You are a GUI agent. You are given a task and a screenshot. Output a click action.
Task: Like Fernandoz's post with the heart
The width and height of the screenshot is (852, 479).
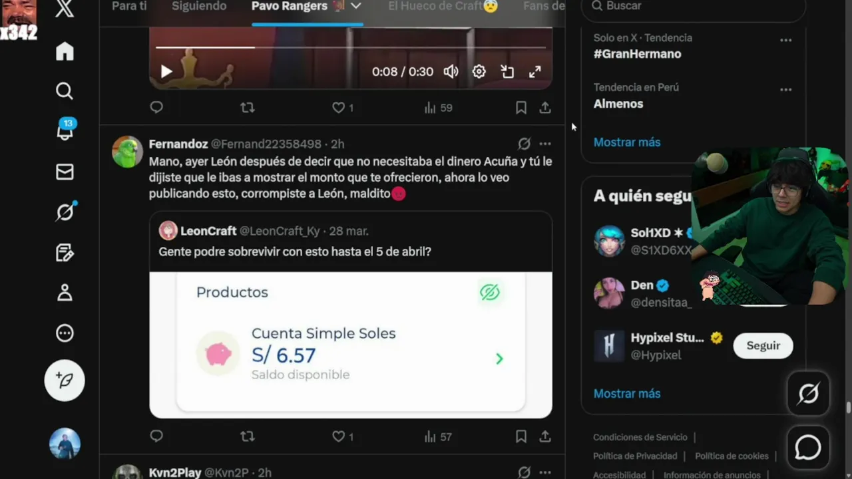click(x=338, y=437)
